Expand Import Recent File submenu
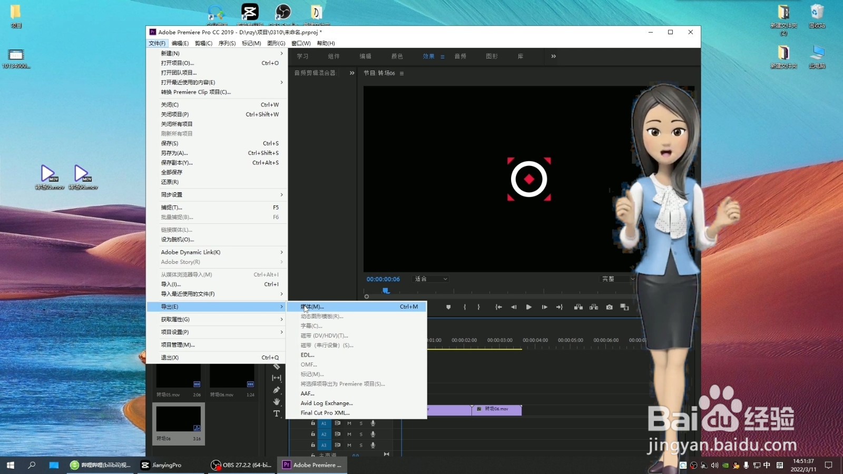843x474 pixels. coord(217,294)
